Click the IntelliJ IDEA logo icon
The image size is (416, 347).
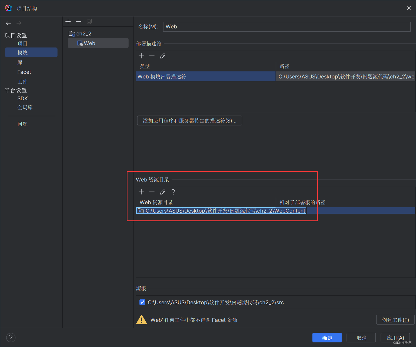[x=8, y=8]
